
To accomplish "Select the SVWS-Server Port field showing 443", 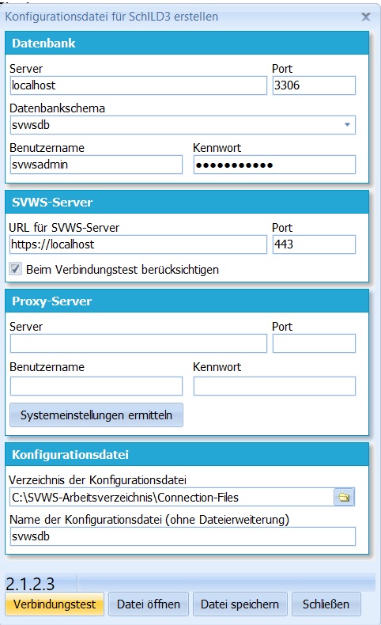I will tap(314, 244).
